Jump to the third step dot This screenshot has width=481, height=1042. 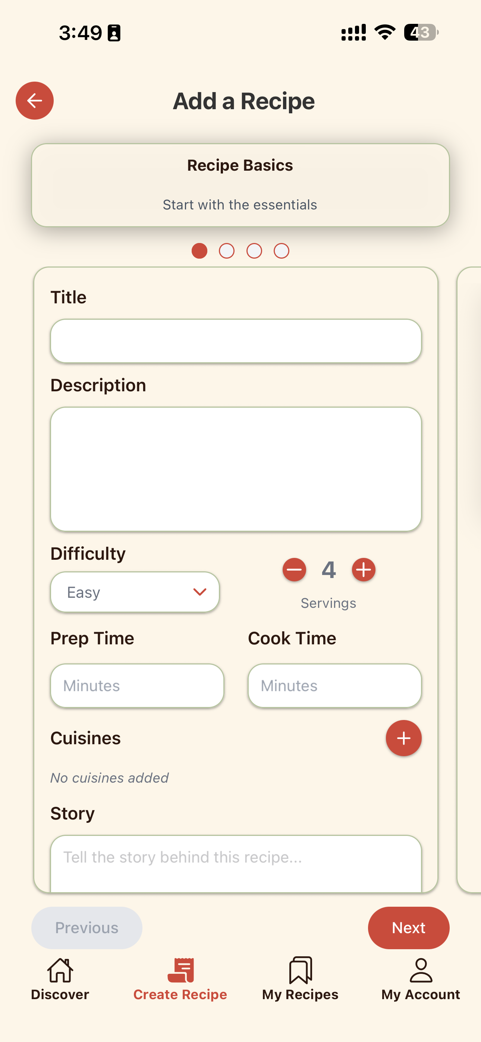(x=254, y=251)
